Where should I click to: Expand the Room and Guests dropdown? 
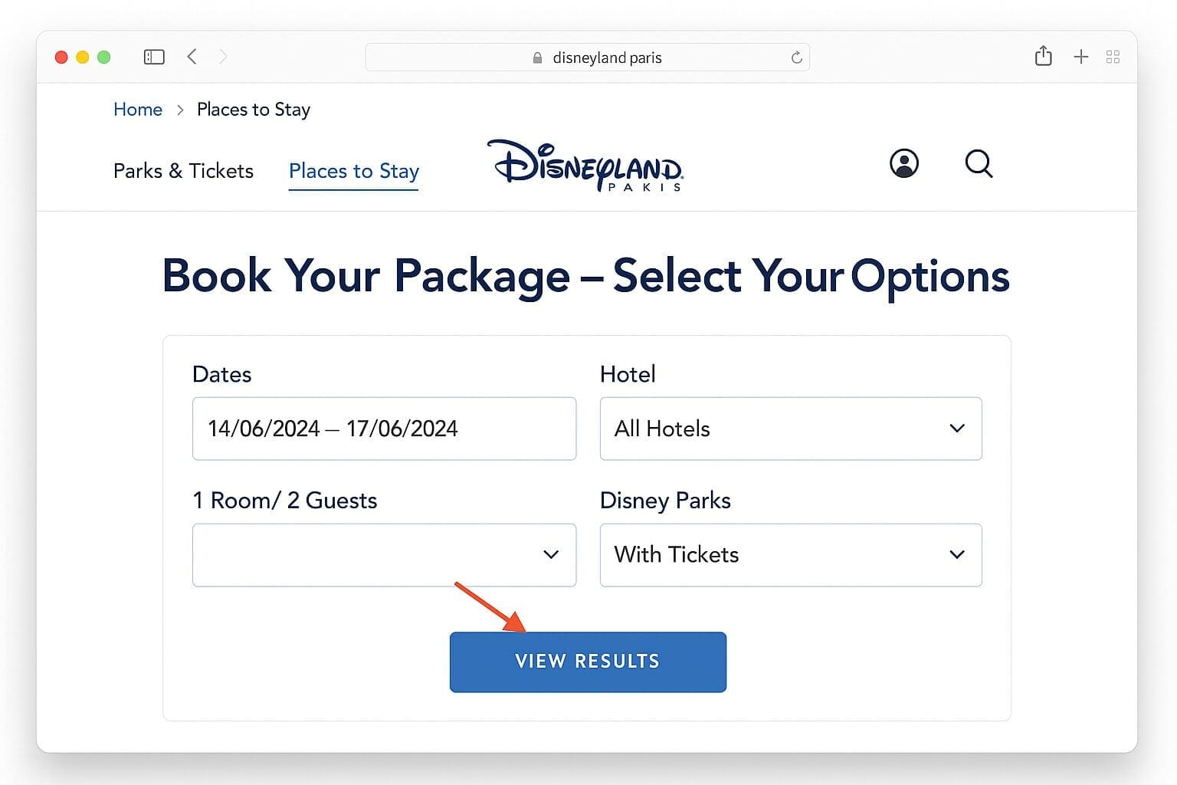click(384, 555)
